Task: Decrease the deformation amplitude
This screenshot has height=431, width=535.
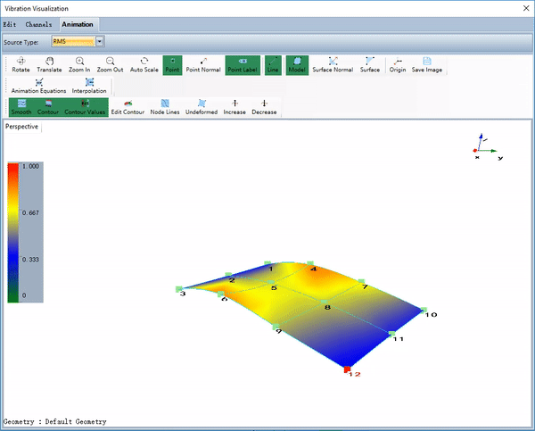Action: 264,107
